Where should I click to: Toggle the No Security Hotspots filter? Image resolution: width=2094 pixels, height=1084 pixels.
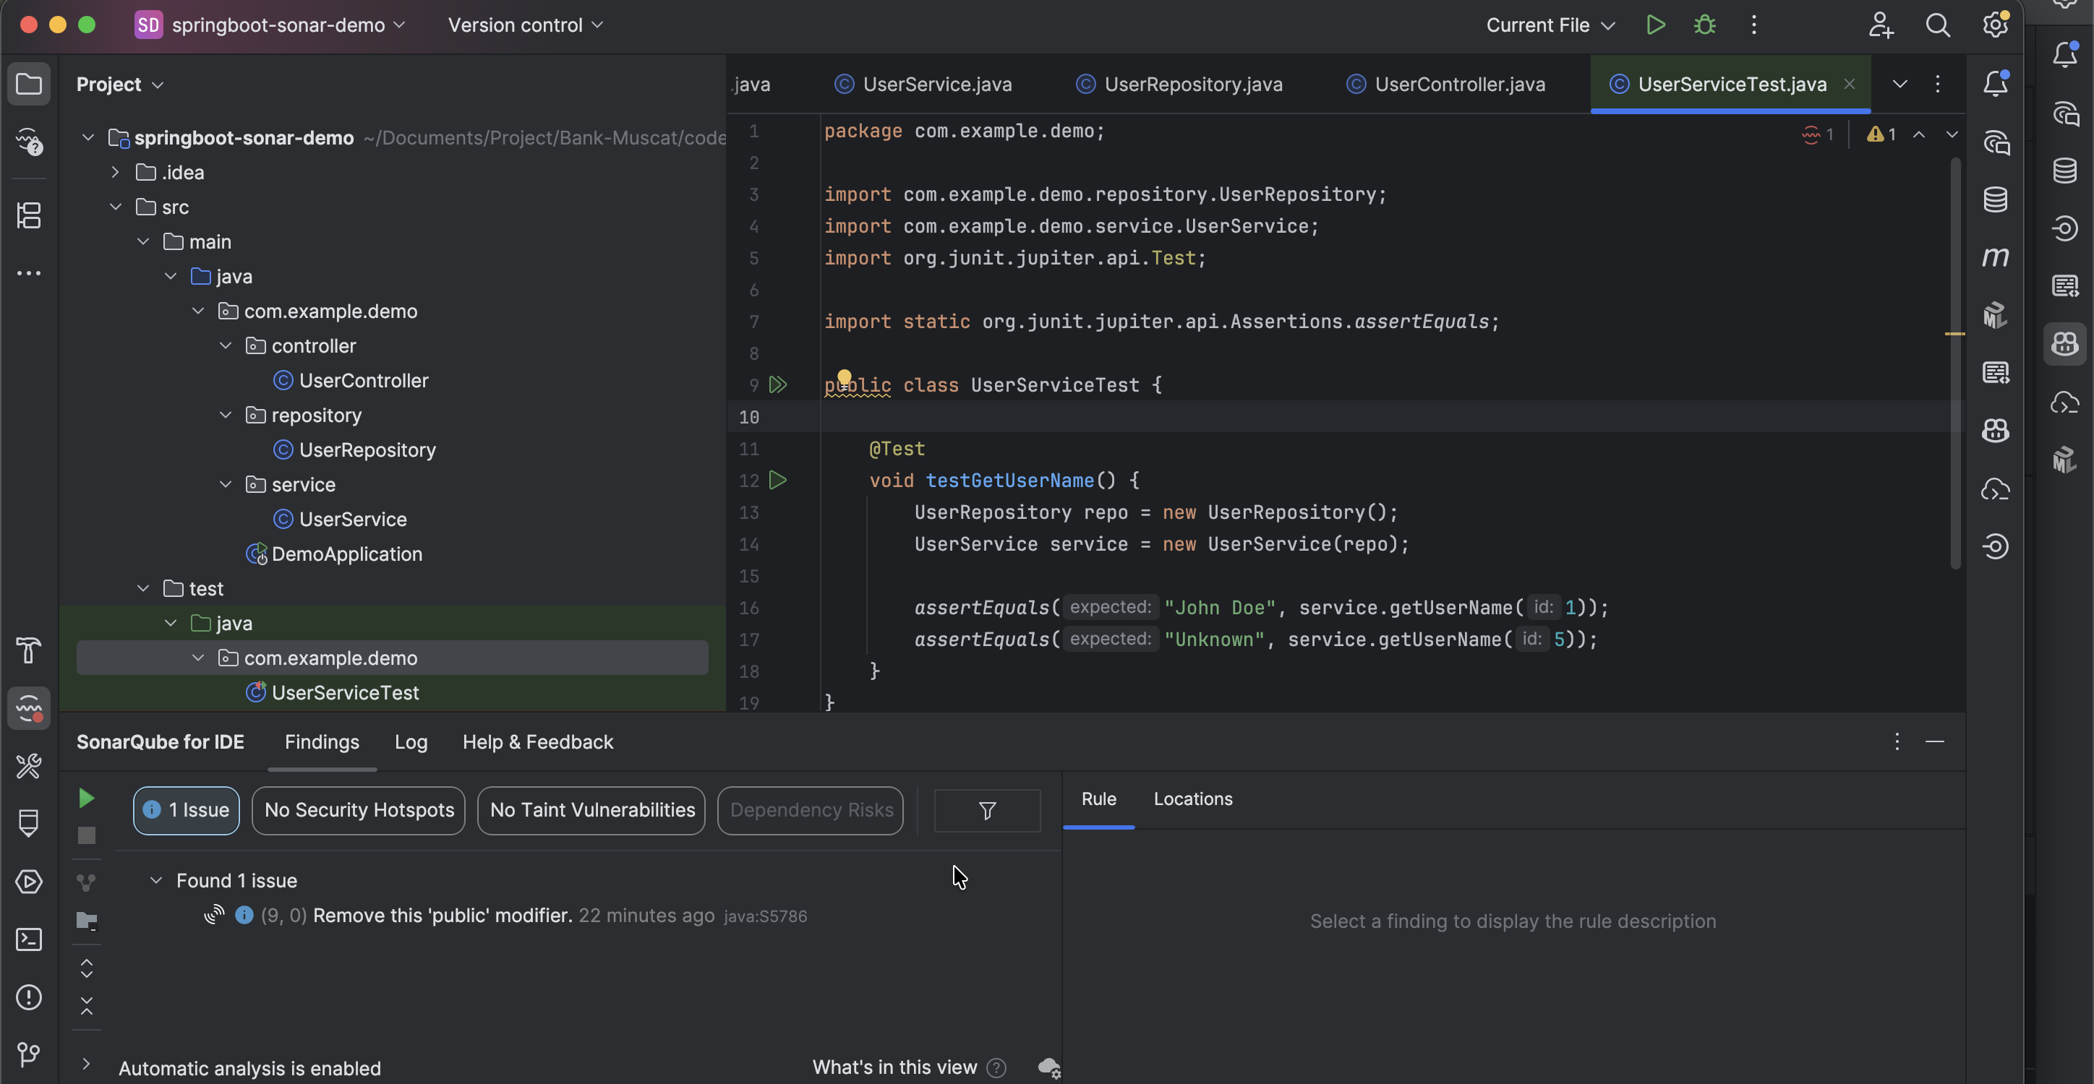pyautogui.click(x=359, y=810)
